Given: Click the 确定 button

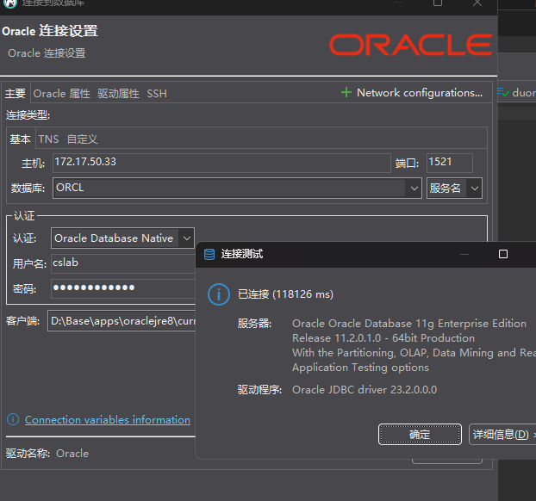Looking at the screenshot, I should point(420,435).
